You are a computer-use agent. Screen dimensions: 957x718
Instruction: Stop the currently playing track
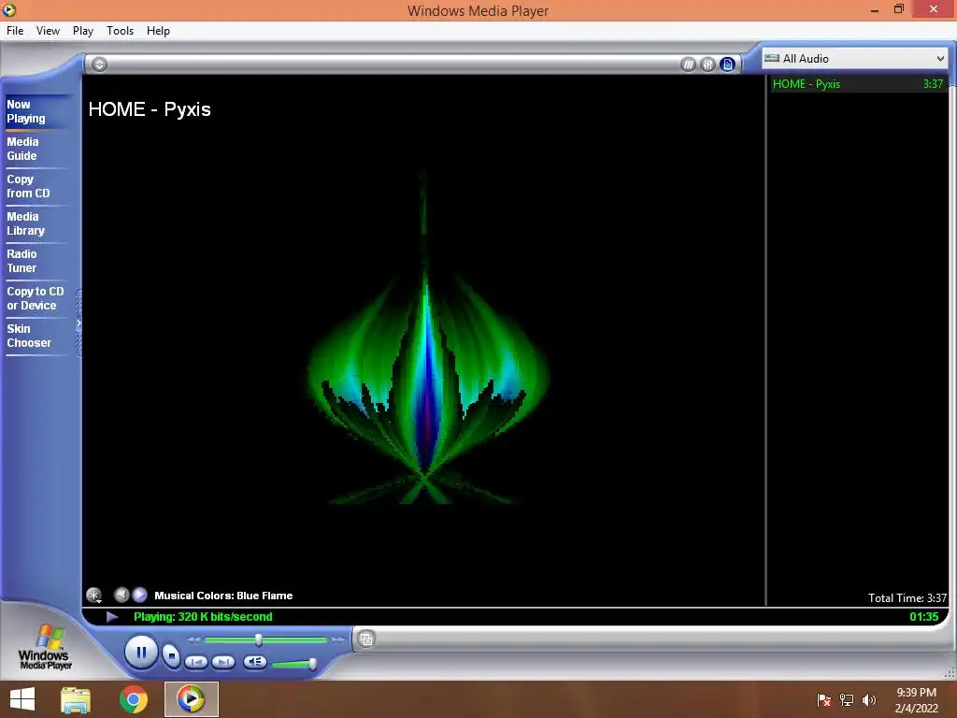[x=172, y=656]
